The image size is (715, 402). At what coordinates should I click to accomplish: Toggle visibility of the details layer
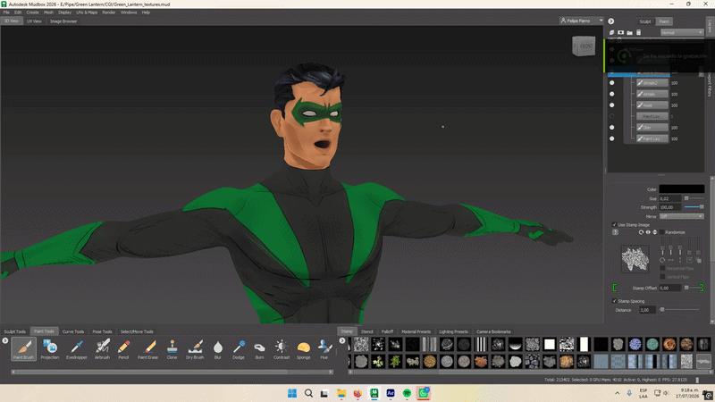tap(612, 94)
